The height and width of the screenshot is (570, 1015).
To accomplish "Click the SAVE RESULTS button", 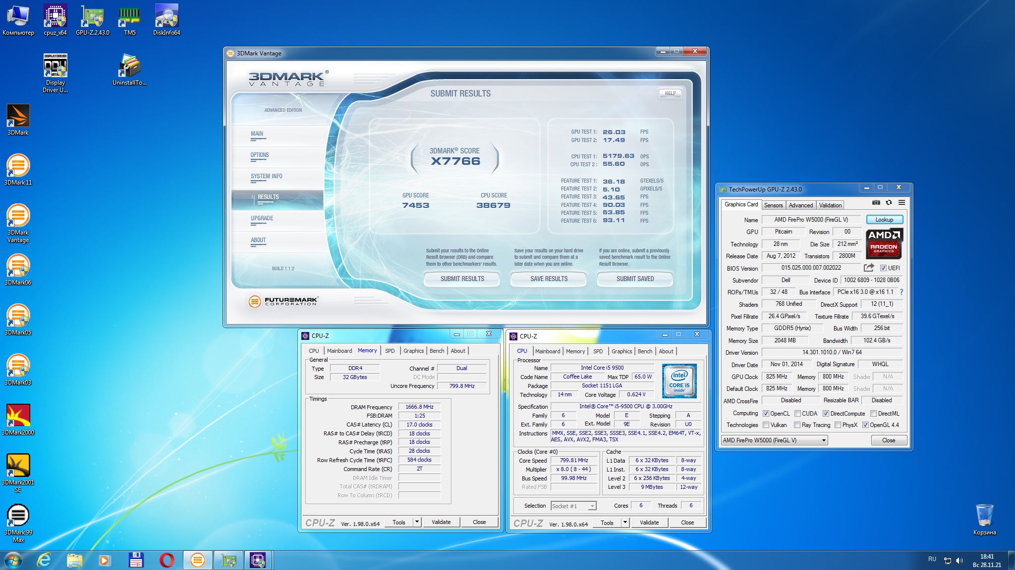I will [549, 279].
